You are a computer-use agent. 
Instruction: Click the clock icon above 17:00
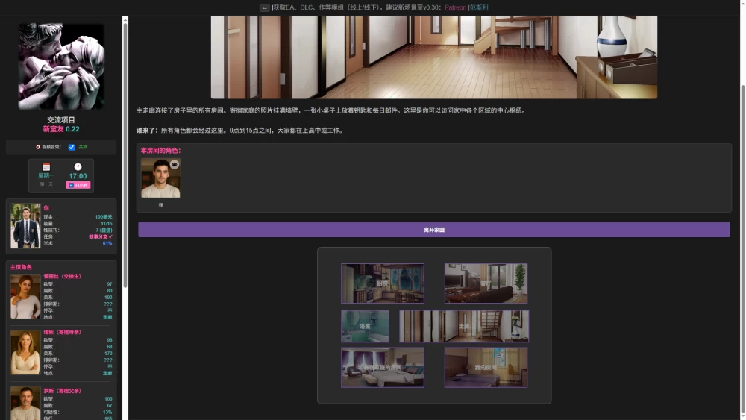coord(78,167)
